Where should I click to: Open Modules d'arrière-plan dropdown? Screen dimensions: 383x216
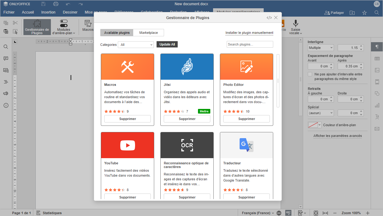64,27
